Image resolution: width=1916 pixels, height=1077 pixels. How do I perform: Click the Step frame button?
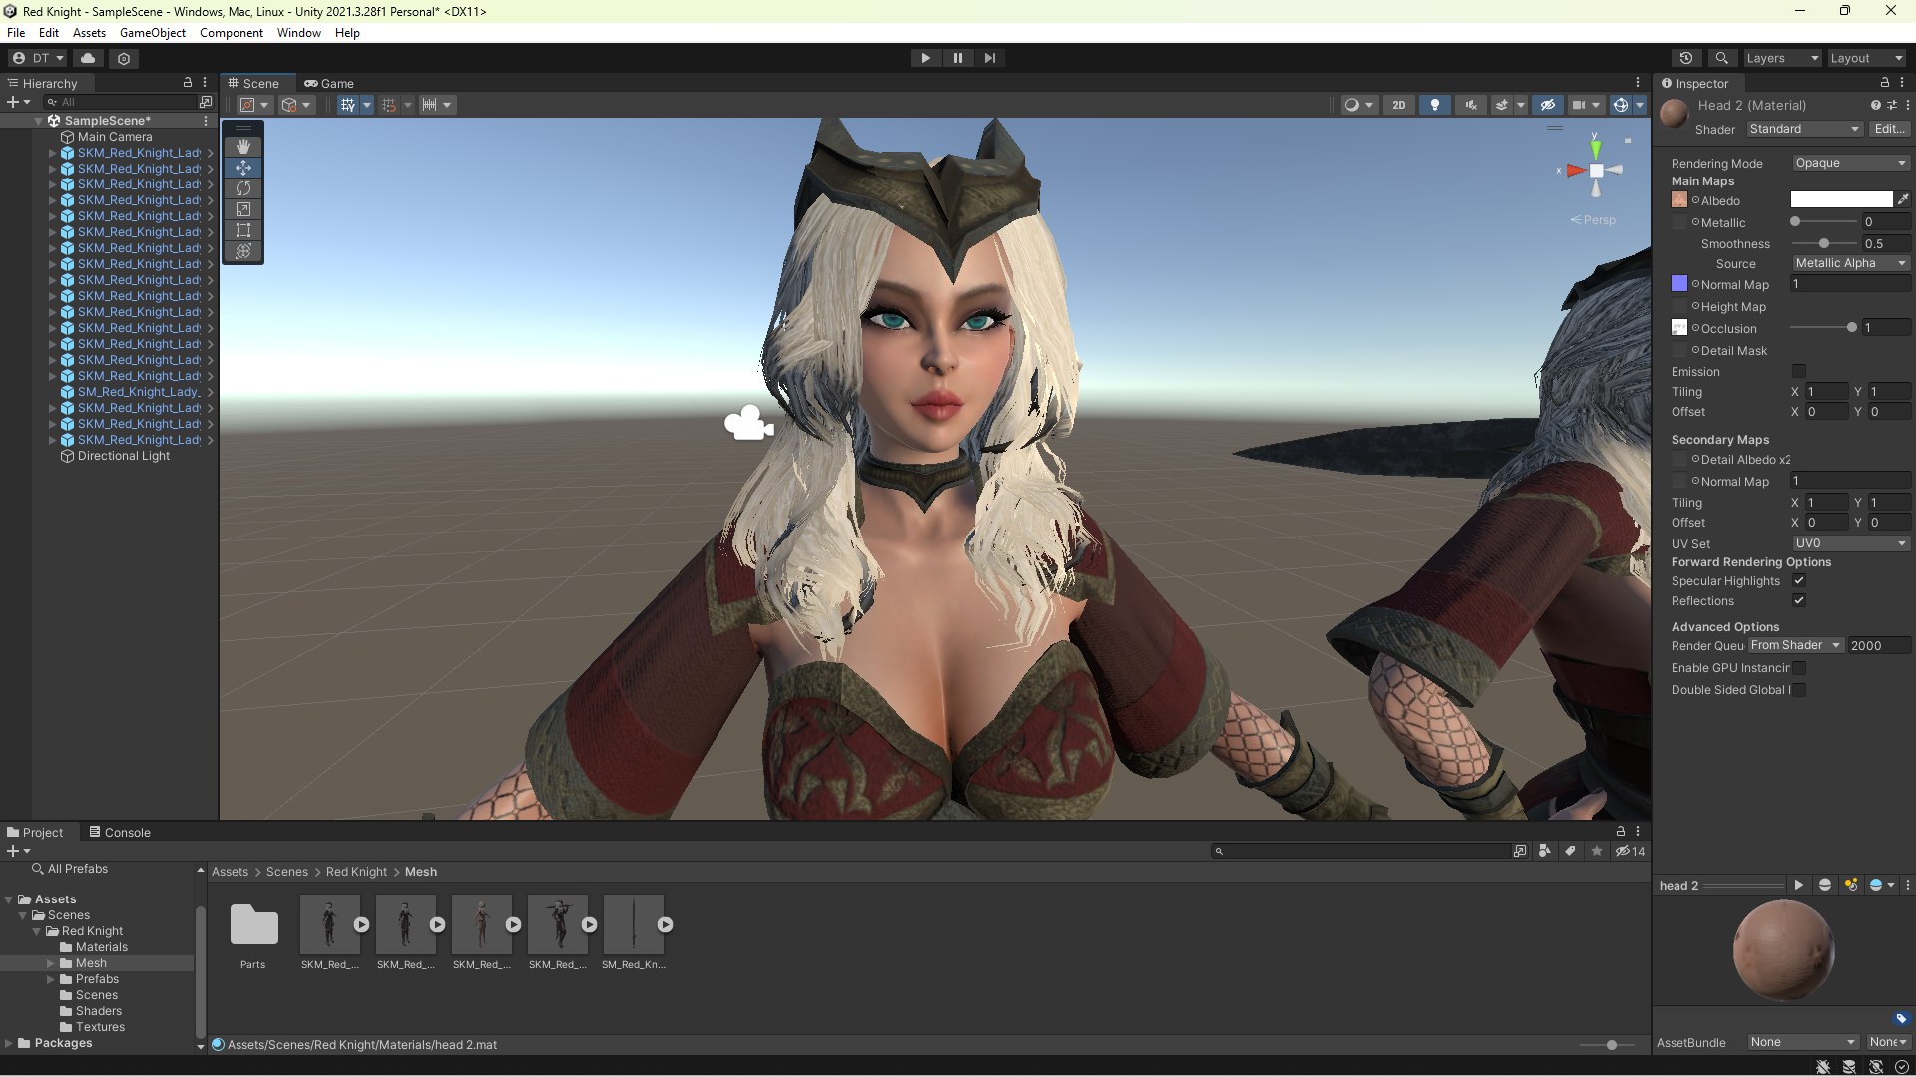[990, 58]
